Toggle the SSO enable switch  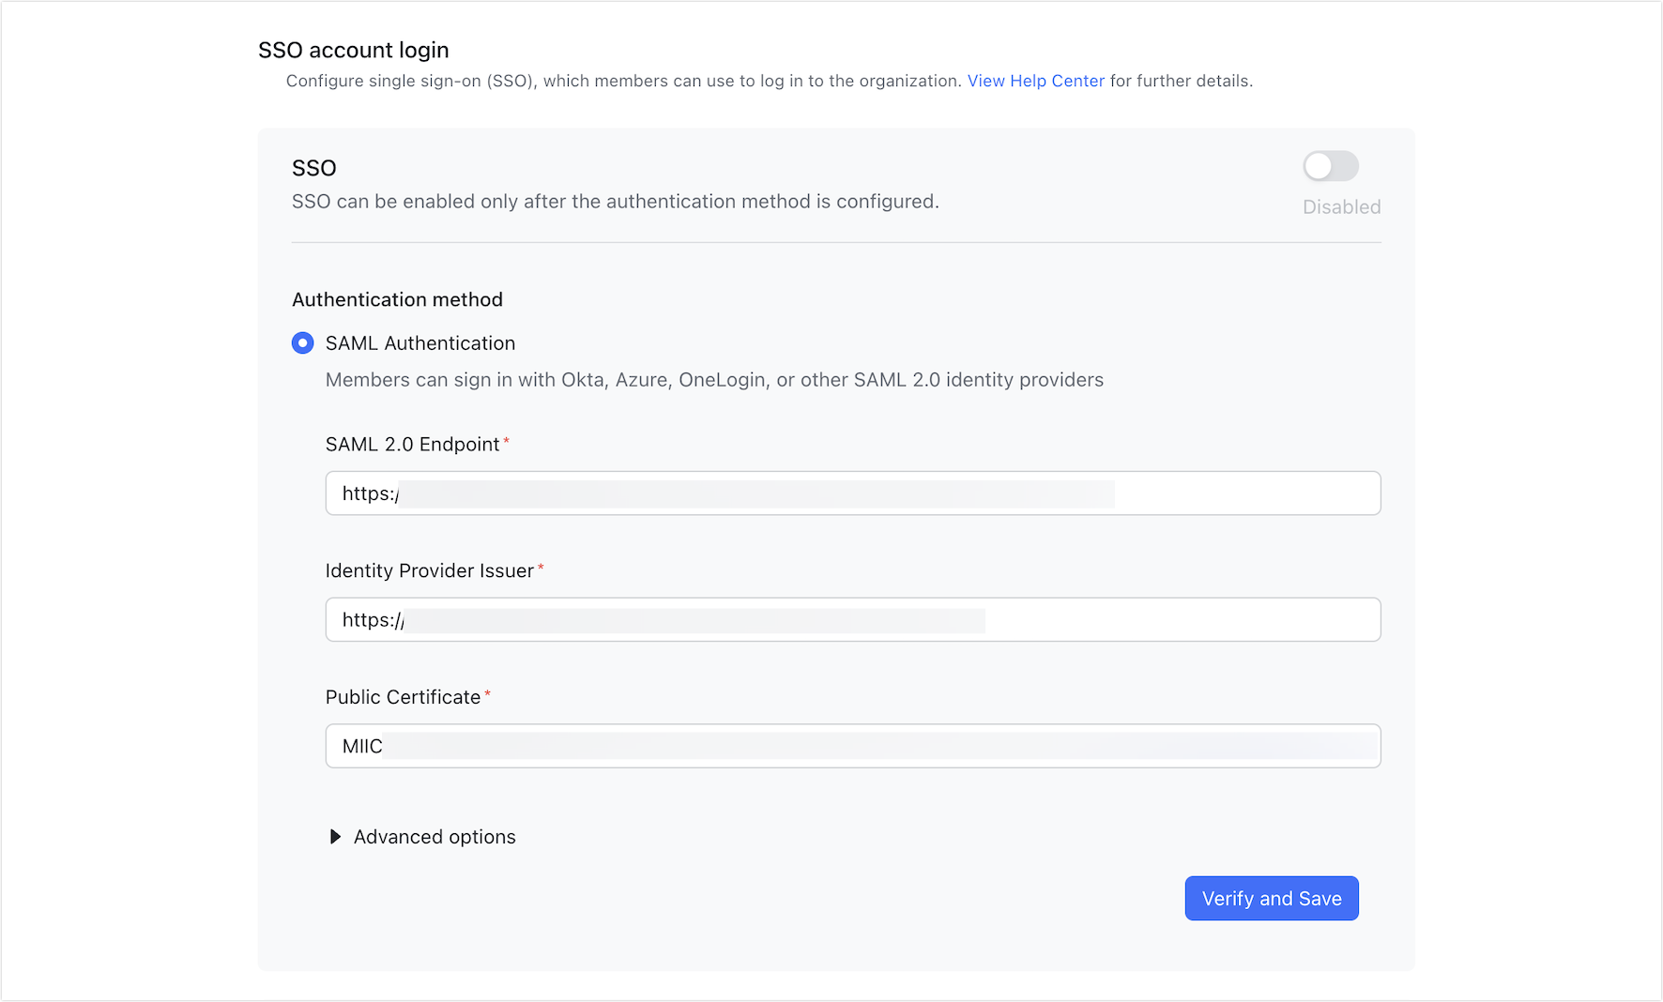[x=1331, y=166]
